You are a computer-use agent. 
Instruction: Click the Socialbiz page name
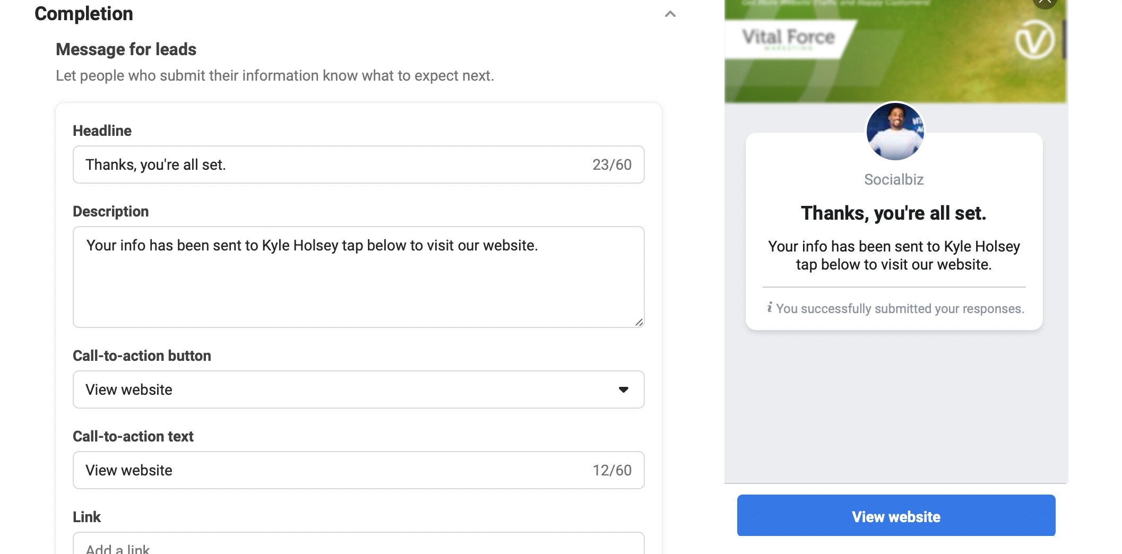pyautogui.click(x=894, y=179)
